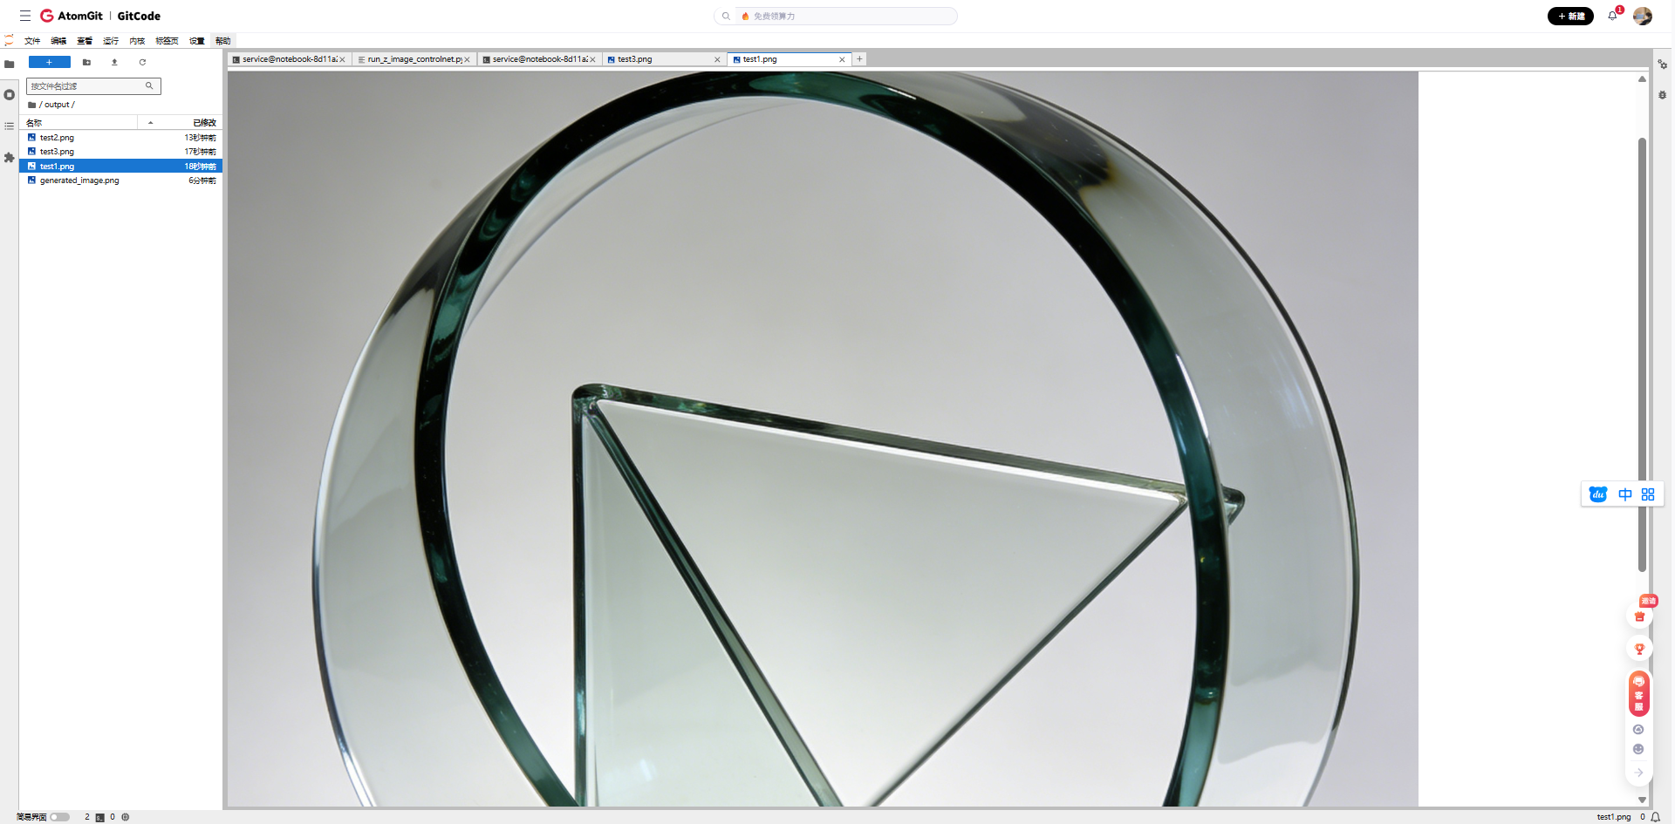Toggle Chinese input mode 中 icon
Screen dimensions: 1675x824
1624,494
